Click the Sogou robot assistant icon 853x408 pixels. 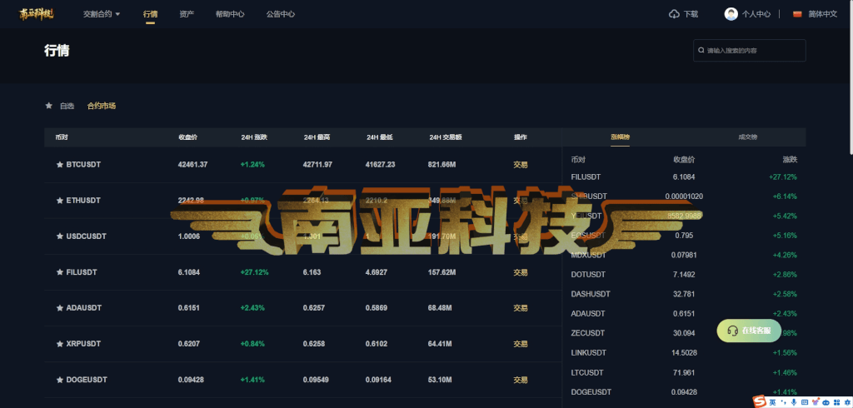(826, 402)
